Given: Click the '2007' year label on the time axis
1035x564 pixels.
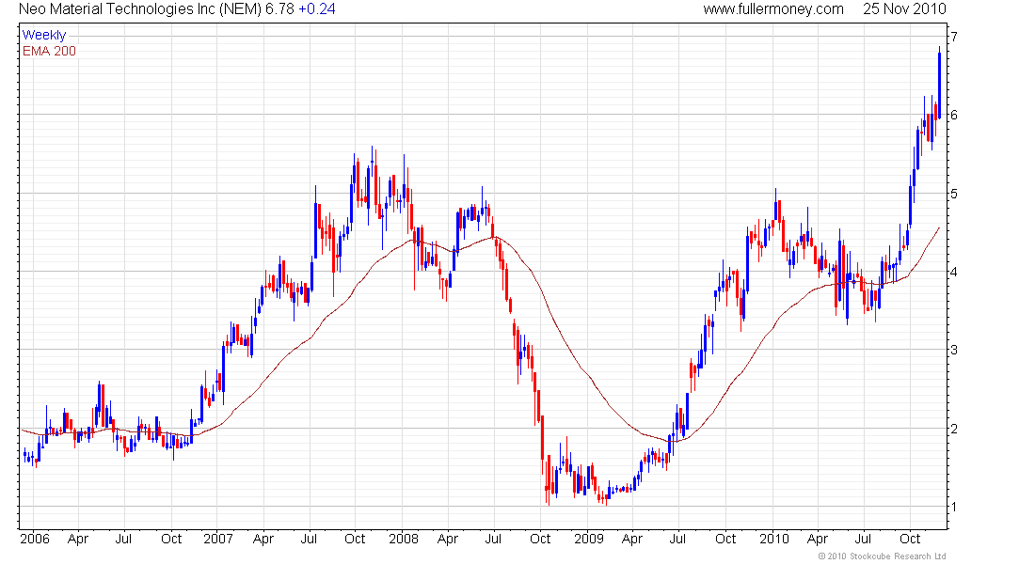Looking at the screenshot, I should [x=218, y=539].
